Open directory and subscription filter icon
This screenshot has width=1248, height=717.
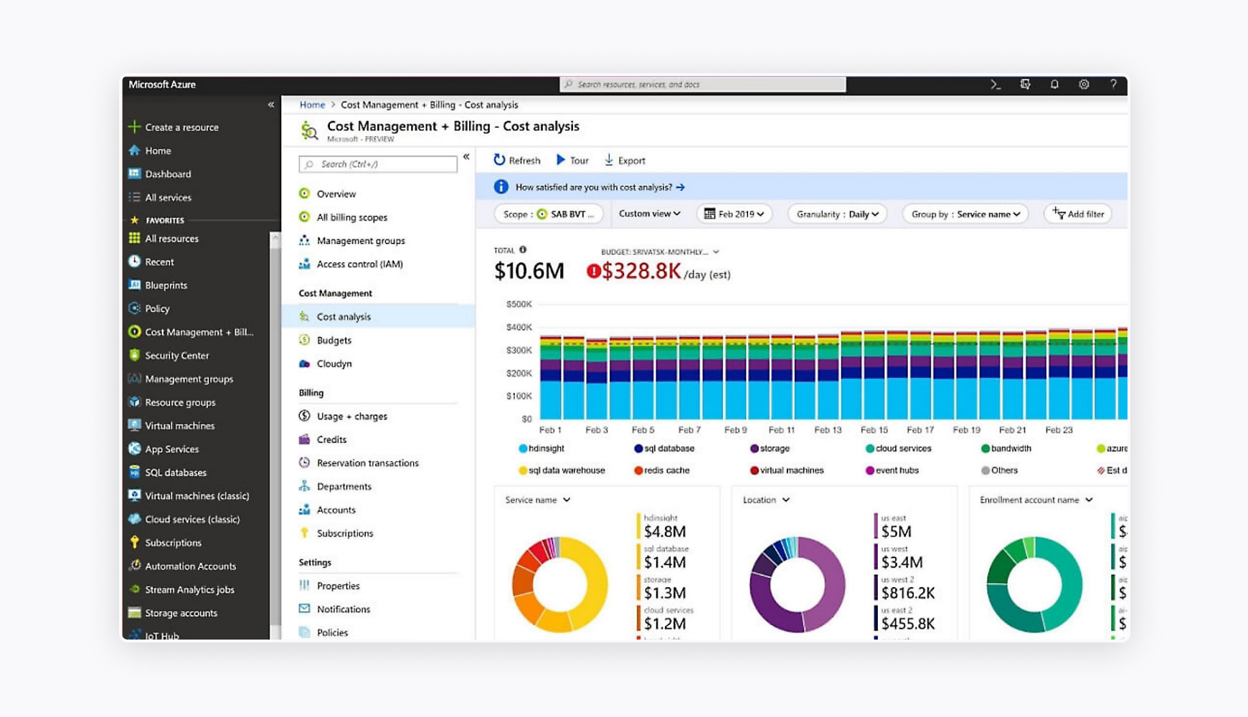(1025, 85)
